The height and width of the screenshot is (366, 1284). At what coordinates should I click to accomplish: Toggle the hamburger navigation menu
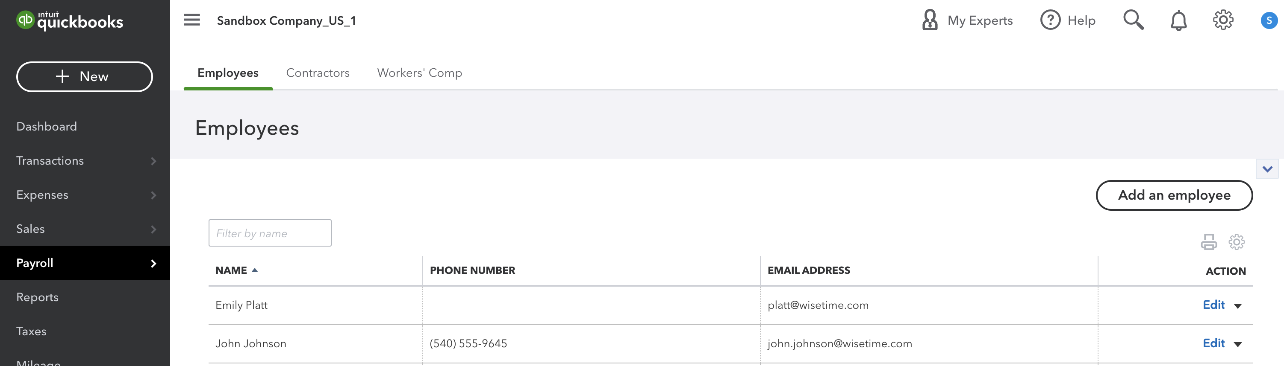(x=191, y=20)
